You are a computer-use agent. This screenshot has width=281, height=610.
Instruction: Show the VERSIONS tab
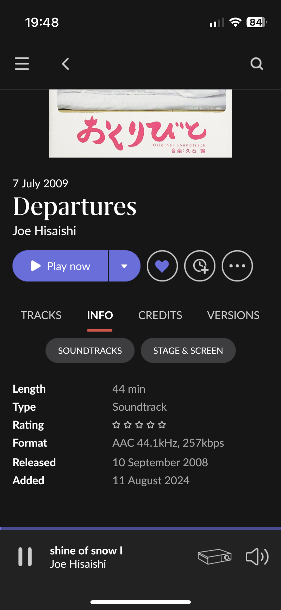click(x=233, y=315)
